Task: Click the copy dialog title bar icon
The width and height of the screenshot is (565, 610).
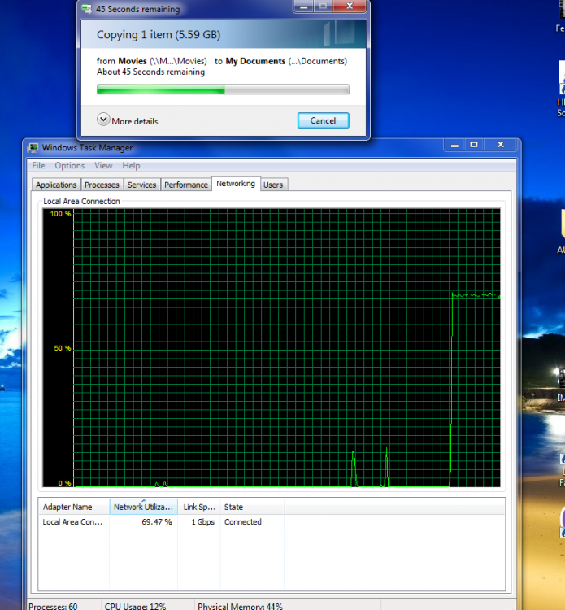Action: pos(86,9)
